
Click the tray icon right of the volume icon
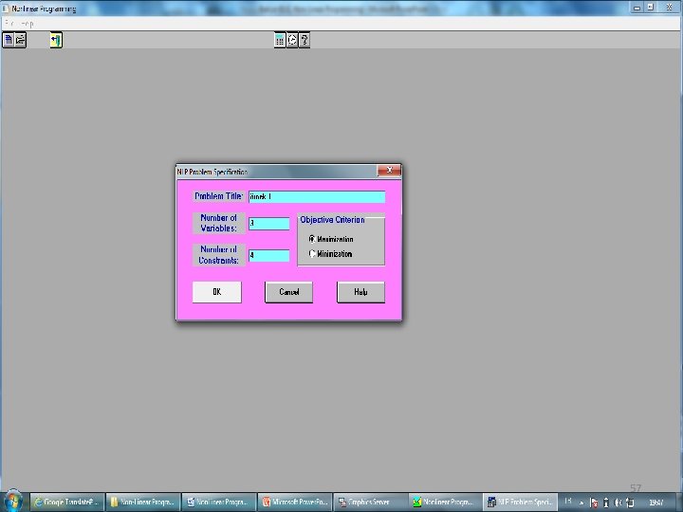pos(630,502)
